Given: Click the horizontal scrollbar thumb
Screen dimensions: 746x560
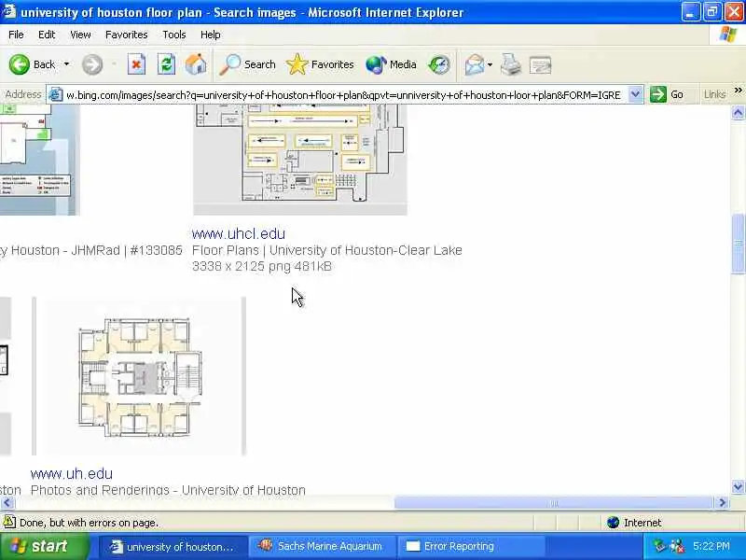Looking at the screenshot, I should [554, 503].
